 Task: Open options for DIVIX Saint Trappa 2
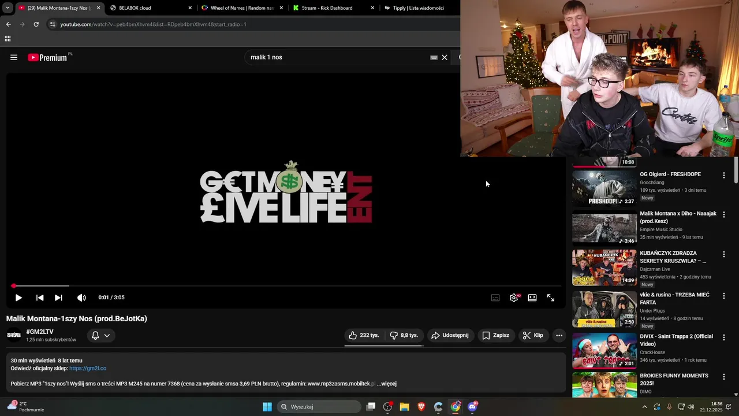coord(724,337)
